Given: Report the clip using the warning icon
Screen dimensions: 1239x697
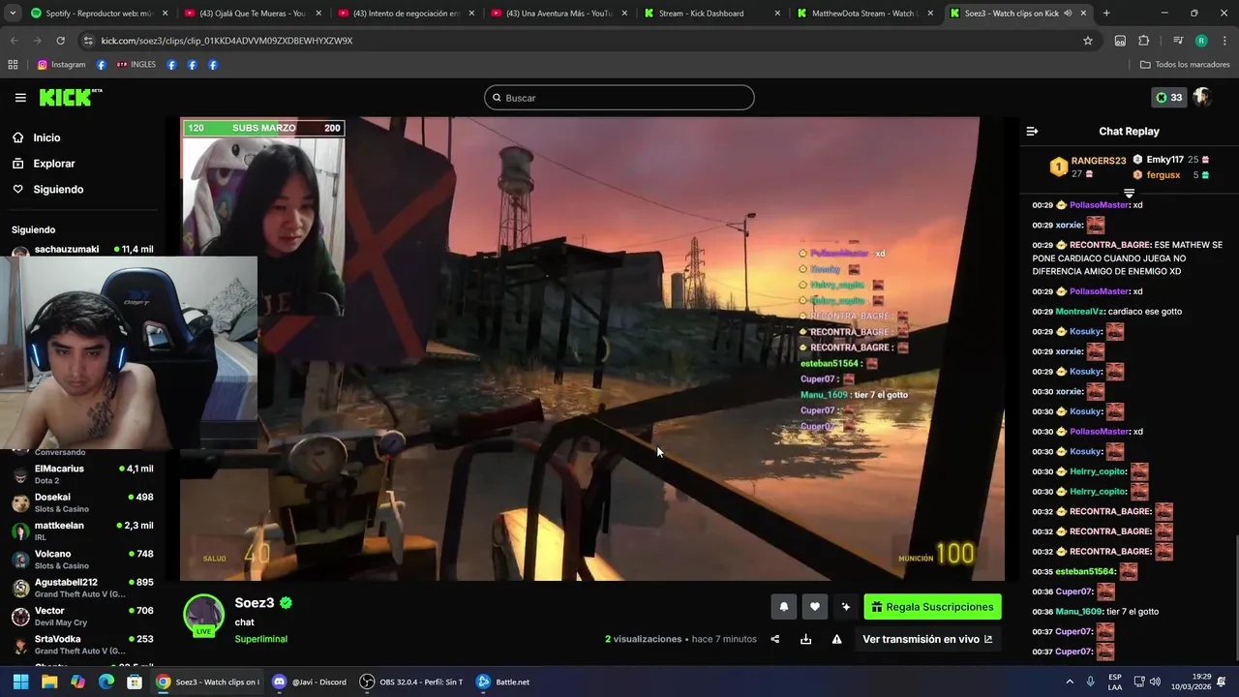Looking at the screenshot, I should click(837, 639).
